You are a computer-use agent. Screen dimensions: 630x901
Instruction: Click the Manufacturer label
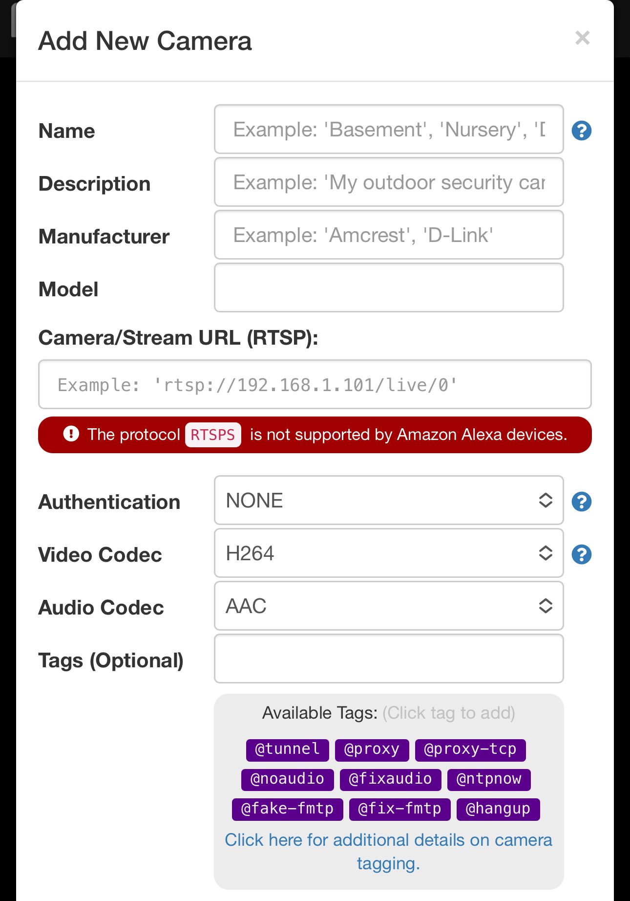104,237
